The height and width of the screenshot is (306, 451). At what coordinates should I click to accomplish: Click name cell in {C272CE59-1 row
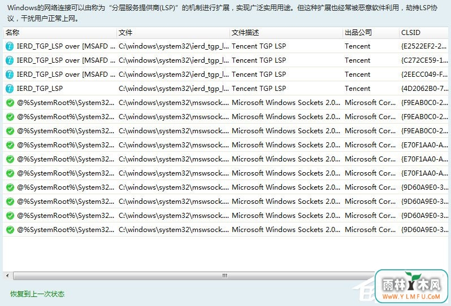click(x=66, y=60)
